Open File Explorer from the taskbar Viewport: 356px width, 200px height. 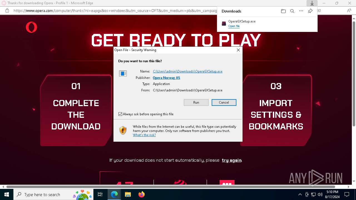point(128,194)
